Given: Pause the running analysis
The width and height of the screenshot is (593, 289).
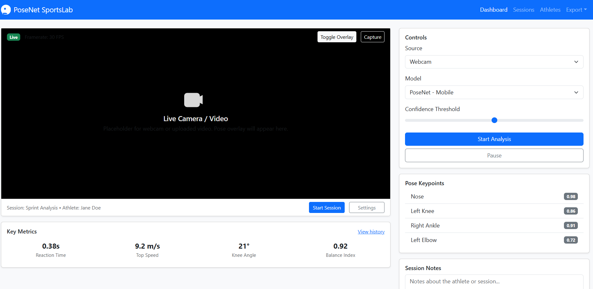Looking at the screenshot, I should coord(494,156).
